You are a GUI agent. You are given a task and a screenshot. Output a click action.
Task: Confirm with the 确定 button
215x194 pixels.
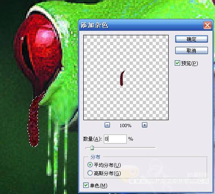(x=192, y=39)
